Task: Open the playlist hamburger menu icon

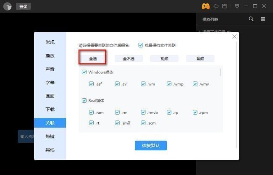Action: [263, 19]
